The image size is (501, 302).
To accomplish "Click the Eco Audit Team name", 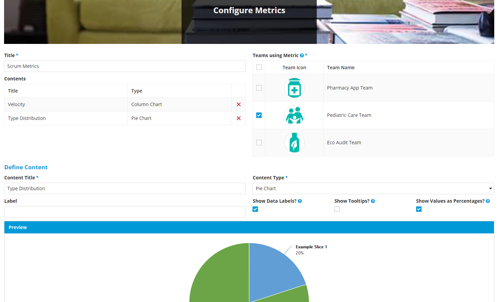I will 344,143.
